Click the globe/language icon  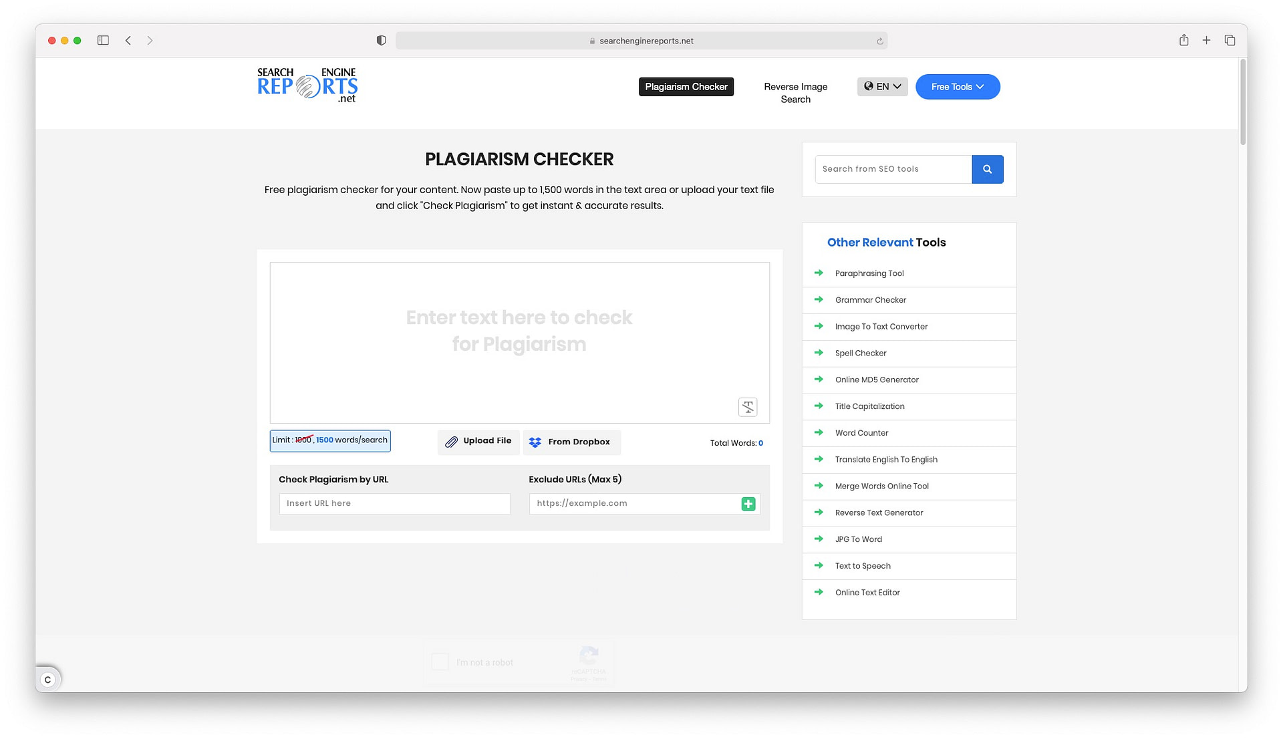[x=868, y=86]
